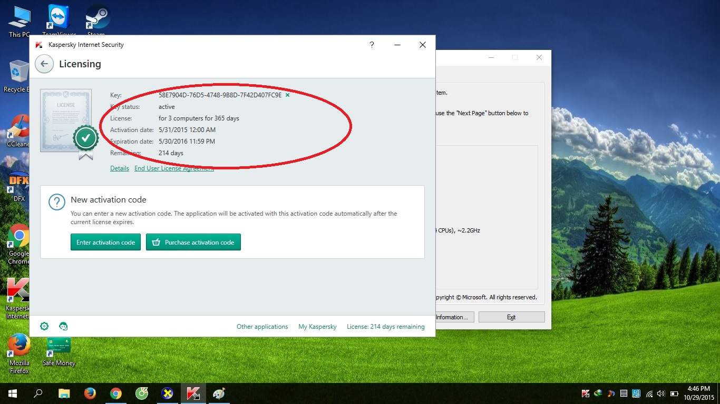
Task: Click the expiration date 5/30/2016 11:59 PM
Action: point(187,142)
